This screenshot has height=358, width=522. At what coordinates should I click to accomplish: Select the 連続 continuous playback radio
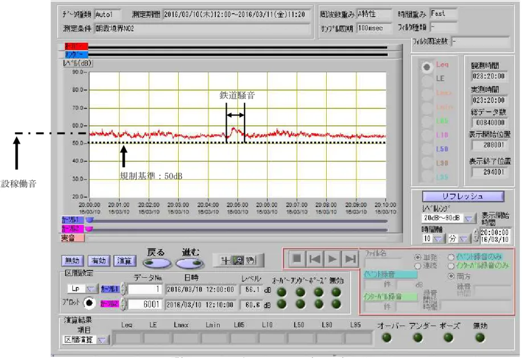(x=417, y=266)
